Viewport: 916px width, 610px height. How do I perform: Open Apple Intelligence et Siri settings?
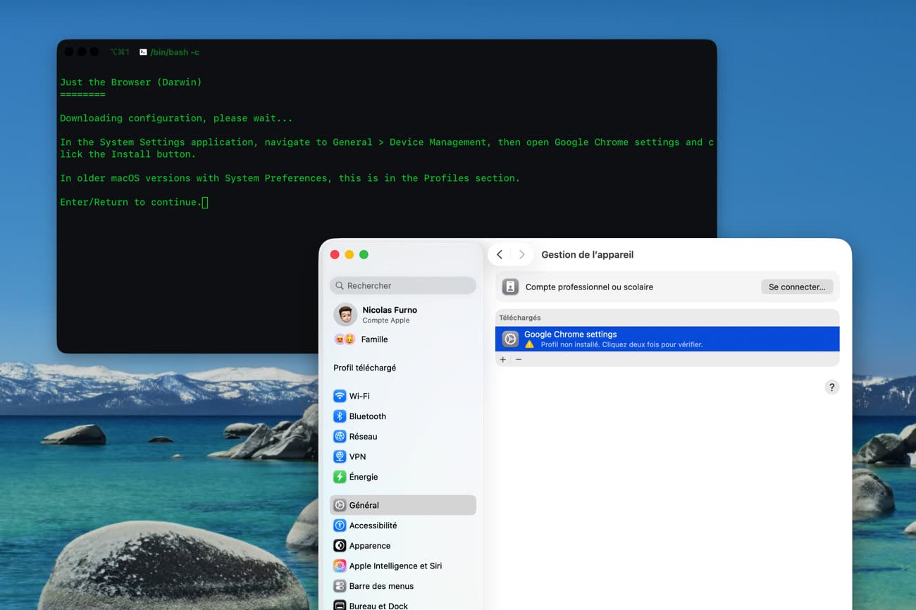pyautogui.click(x=395, y=566)
